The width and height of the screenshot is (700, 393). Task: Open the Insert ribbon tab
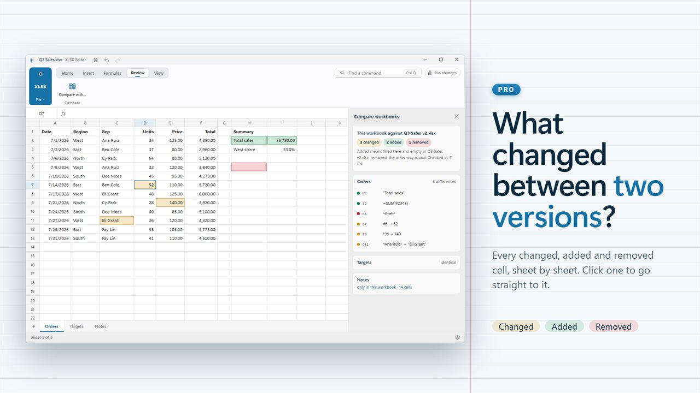[x=89, y=73]
